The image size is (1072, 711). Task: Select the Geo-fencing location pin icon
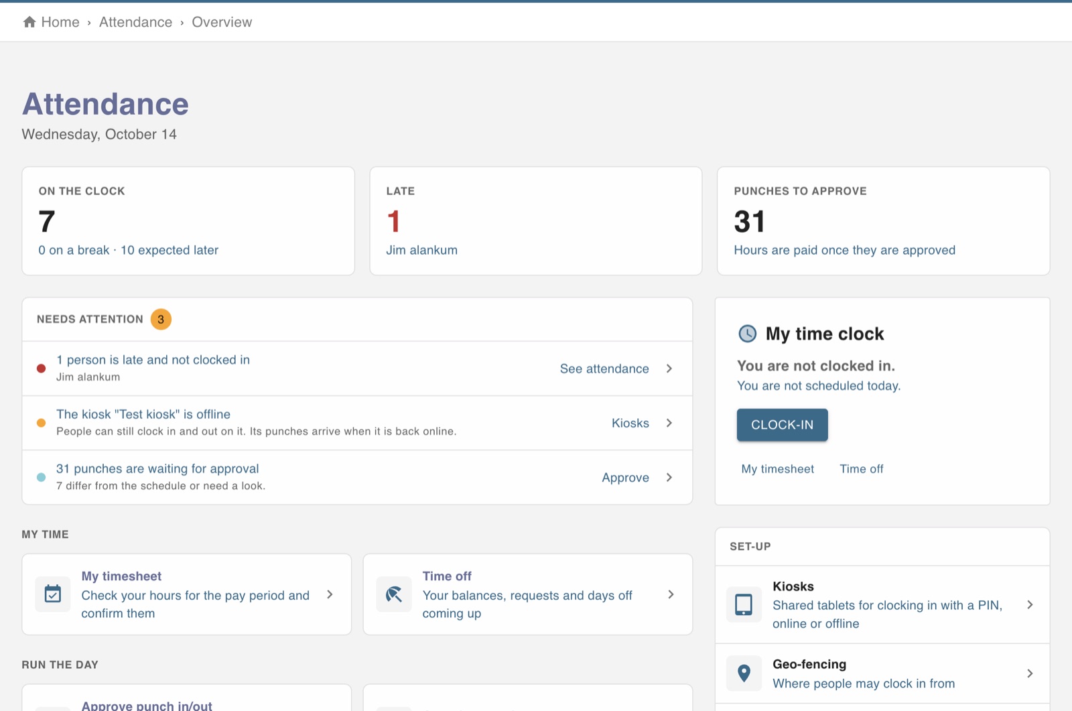click(x=744, y=673)
